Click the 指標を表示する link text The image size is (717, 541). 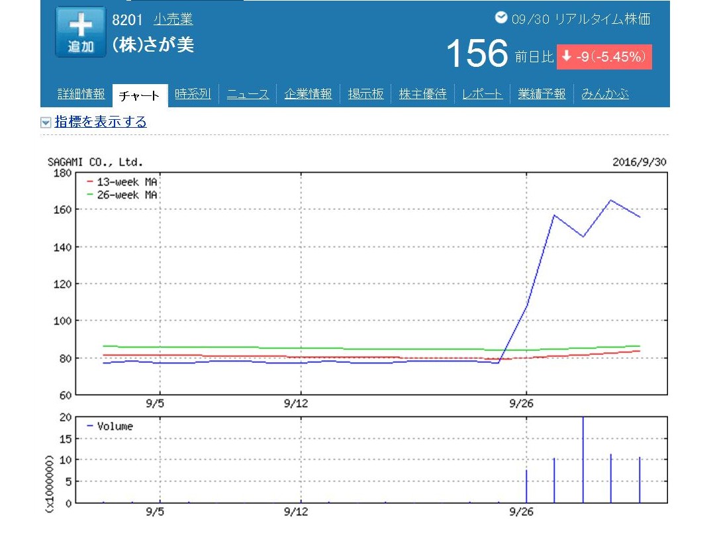[101, 122]
